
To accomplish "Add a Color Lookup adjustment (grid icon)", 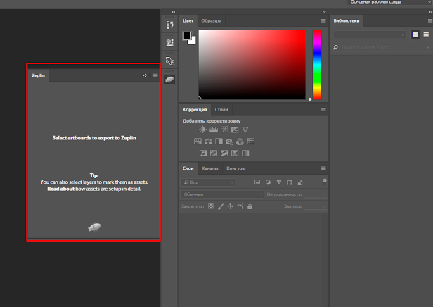I will [x=250, y=142].
